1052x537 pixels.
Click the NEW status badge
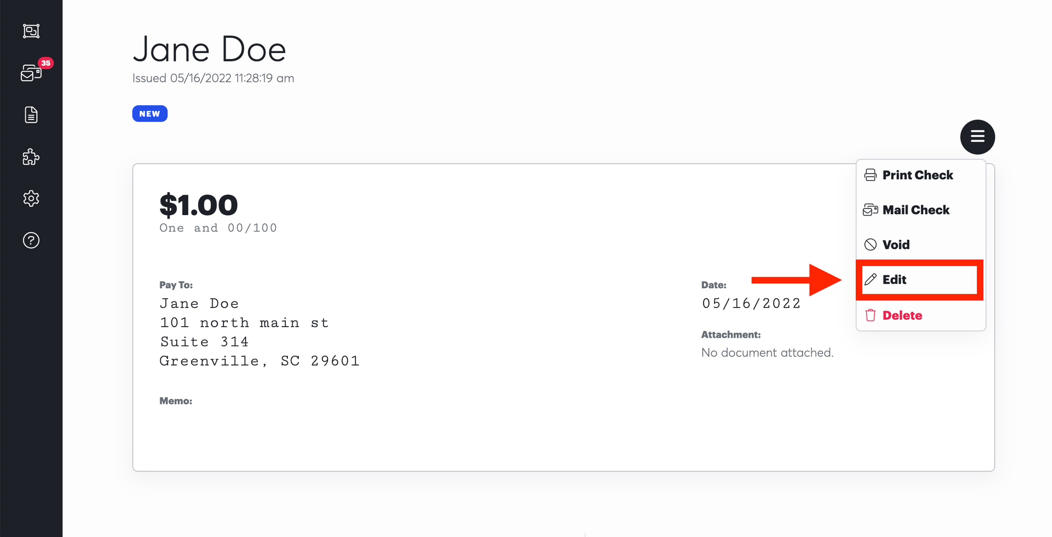tap(150, 114)
